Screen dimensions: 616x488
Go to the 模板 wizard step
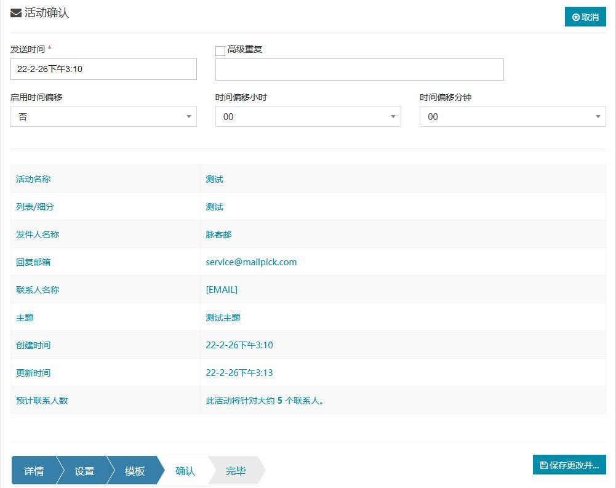tap(135, 471)
